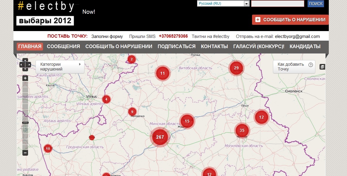Switch to the ПОДПИСАТЬСЯ menu item
347x176 pixels.
click(176, 47)
